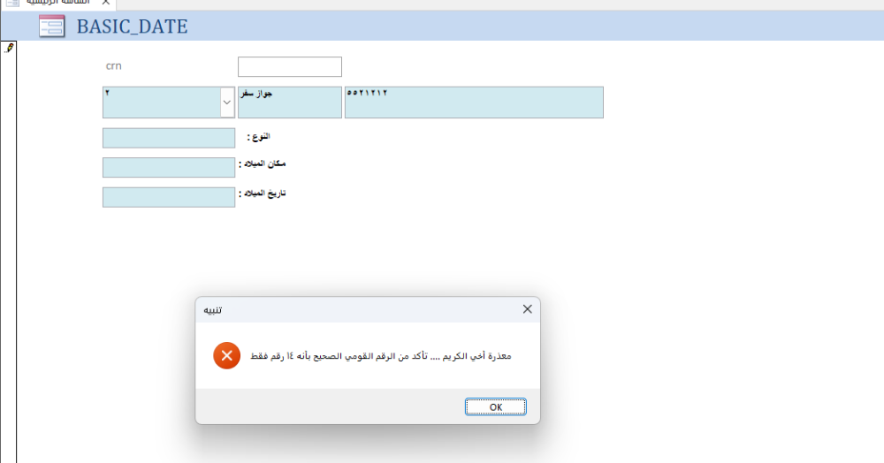Click the تنبيه dialog title bar
The height and width of the screenshot is (463, 884).
[x=354, y=309]
